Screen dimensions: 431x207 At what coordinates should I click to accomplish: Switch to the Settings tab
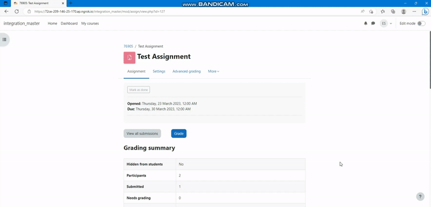[x=159, y=71]
